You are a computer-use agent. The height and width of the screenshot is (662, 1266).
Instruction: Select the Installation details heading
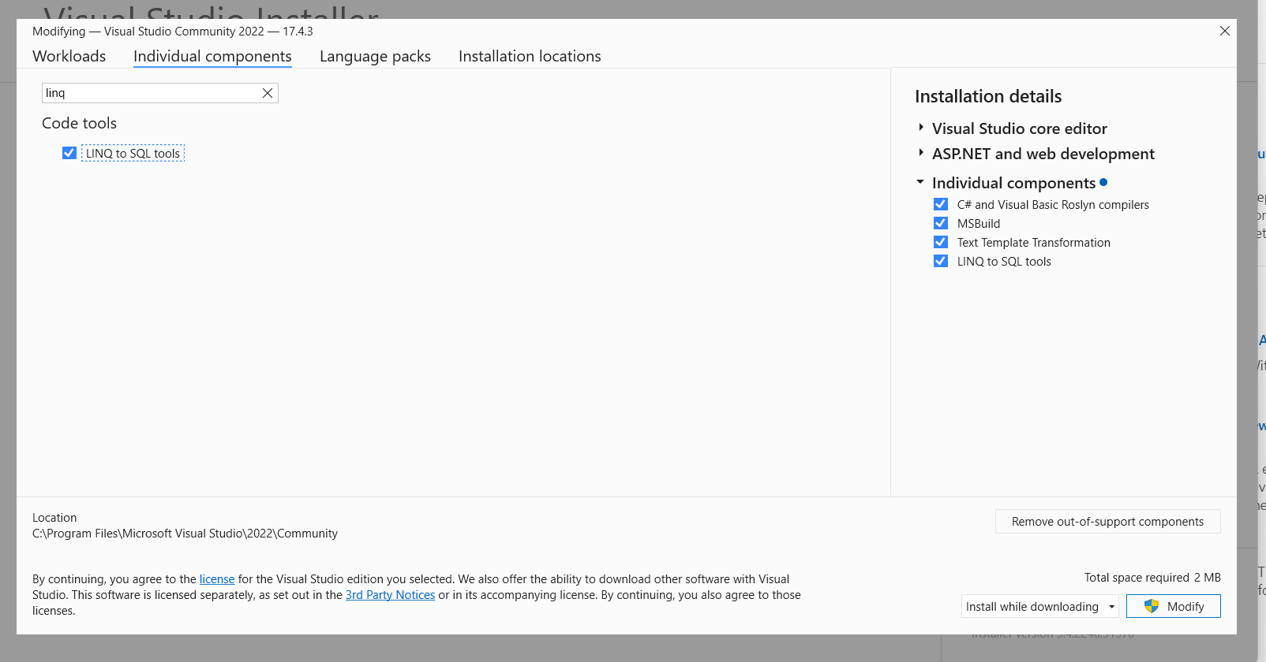point(988,96)
